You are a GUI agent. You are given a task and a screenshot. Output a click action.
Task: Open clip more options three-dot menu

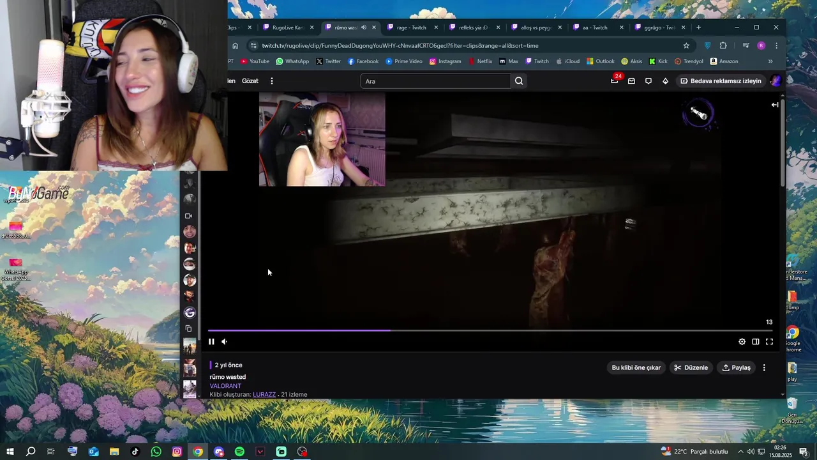(764, 367)
